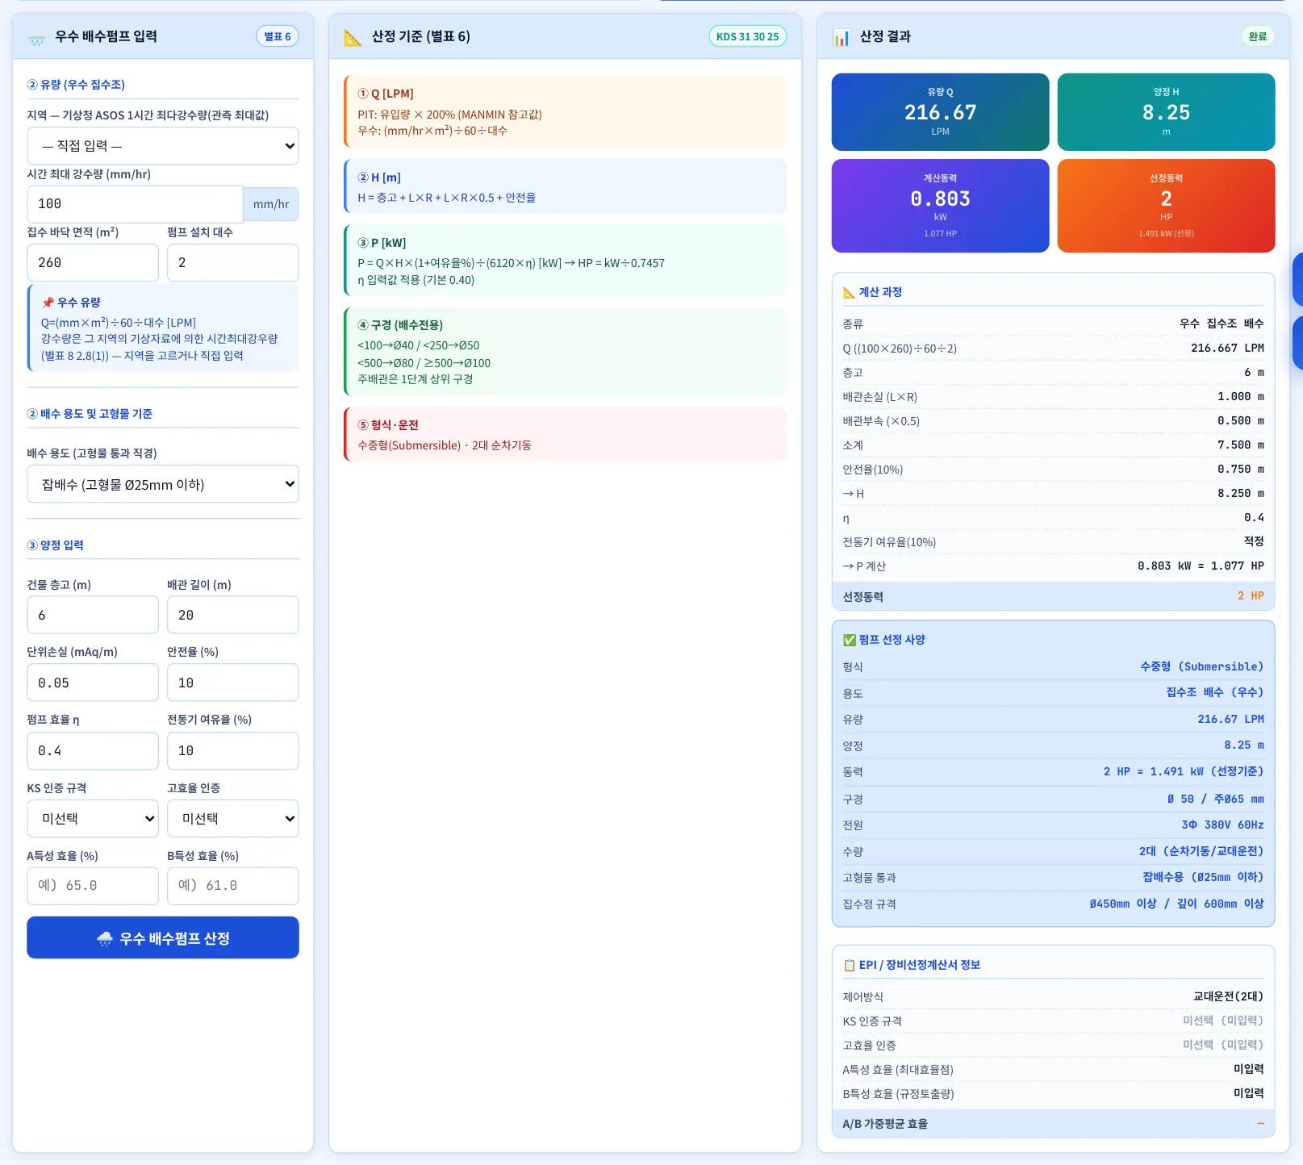Click the 3Φ 380V 60Hz 전원 value
The height and width of the screenshot is (1165, 1303).
click(x=1222, y=825)
